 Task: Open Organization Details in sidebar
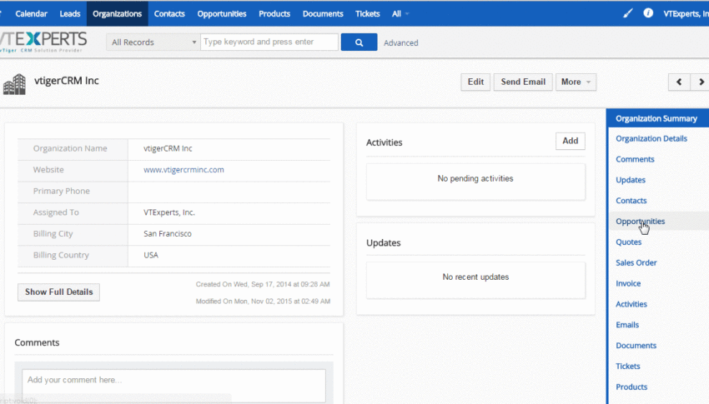pos(651,138)
